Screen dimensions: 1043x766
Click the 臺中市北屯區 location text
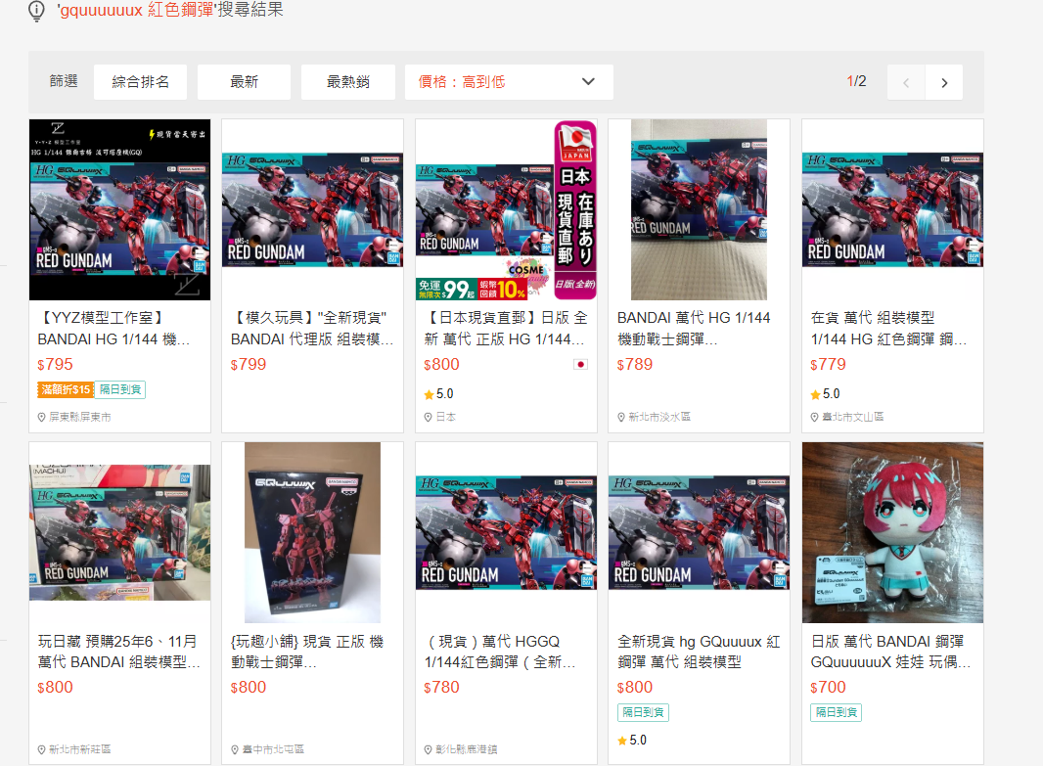coord(273,749)
